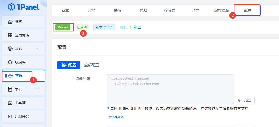Click the 主机 server icon

10,89
